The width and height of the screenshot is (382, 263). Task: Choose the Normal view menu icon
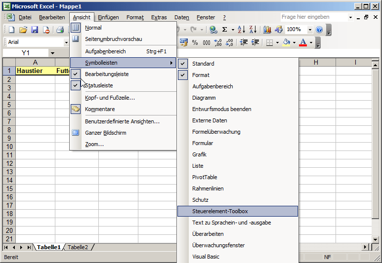pyautogui.click(x=76, y=28)
